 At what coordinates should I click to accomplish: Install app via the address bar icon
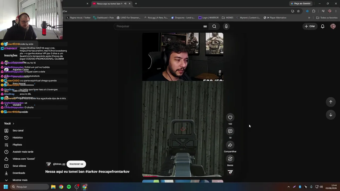[292, 11]
